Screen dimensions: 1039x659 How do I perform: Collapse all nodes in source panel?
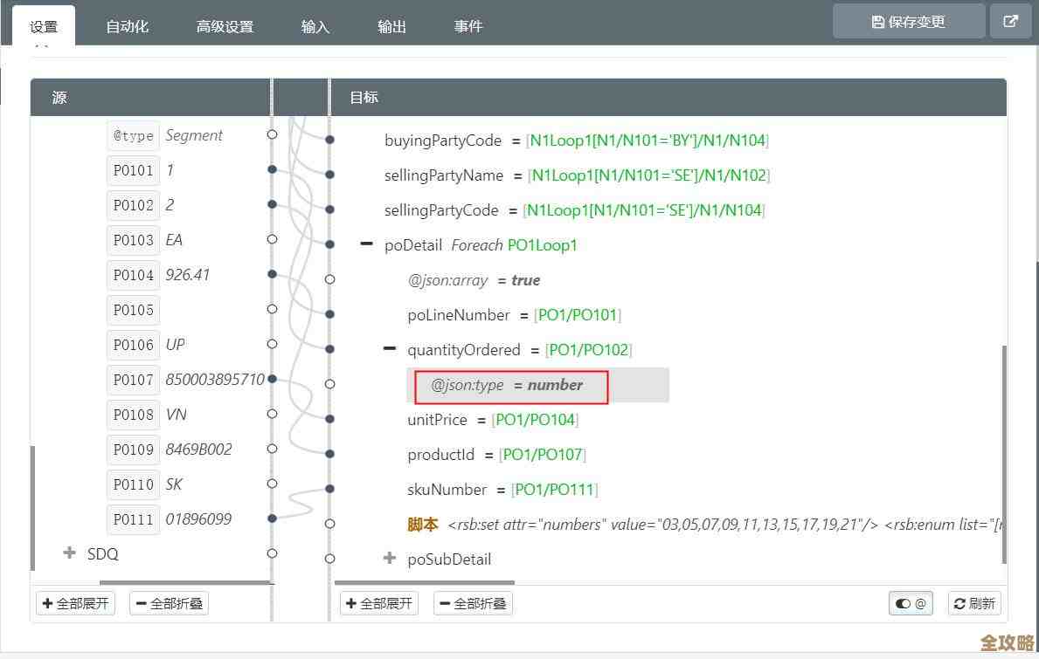[x=169, y=603]
